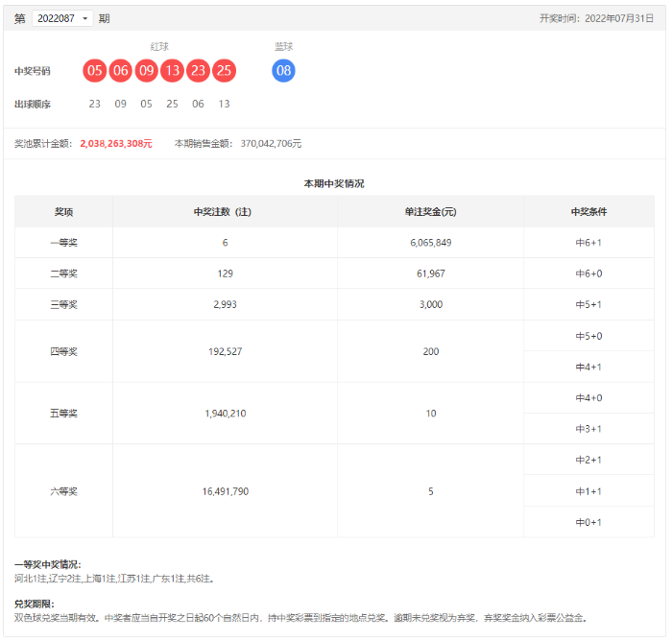Click the 红球 label above the balls

[x=159, y=46]
